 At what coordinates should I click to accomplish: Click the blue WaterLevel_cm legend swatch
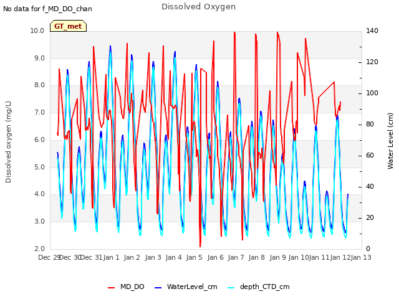click(158, 288)
